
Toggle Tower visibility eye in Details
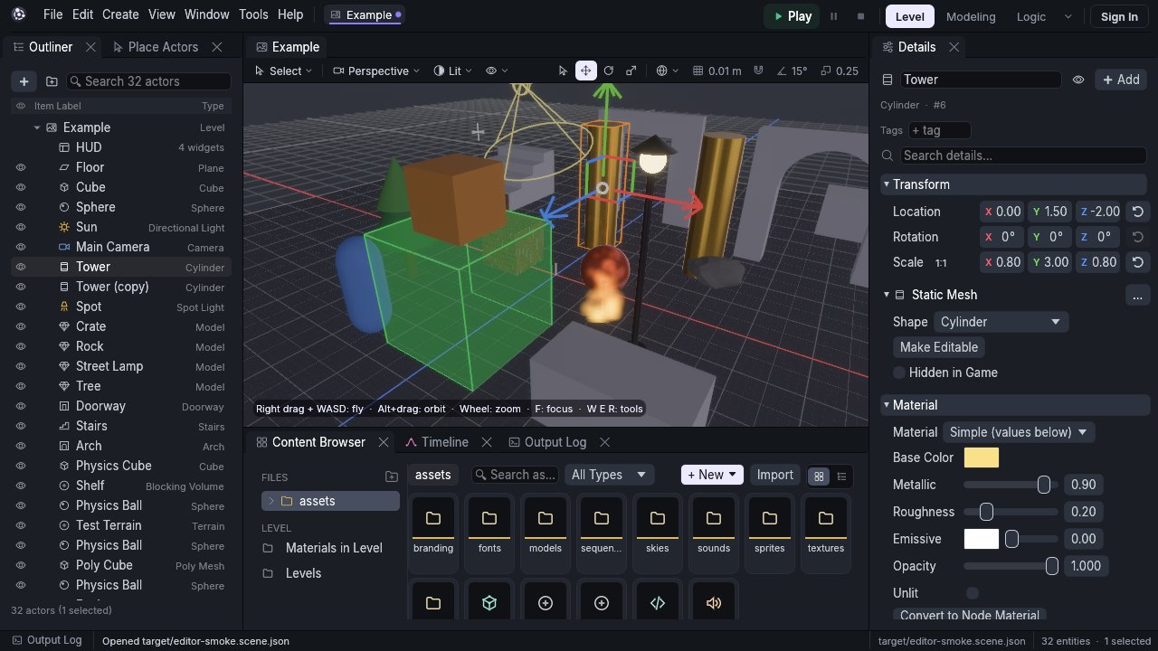pyautogui.click(x=1078, y=80)
